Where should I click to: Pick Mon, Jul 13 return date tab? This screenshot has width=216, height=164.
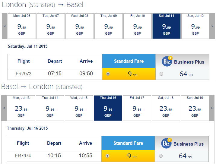[21, 108]
